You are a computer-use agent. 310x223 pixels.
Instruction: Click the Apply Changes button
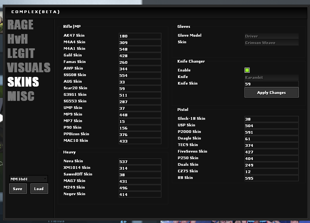click(x=272, y=92)
